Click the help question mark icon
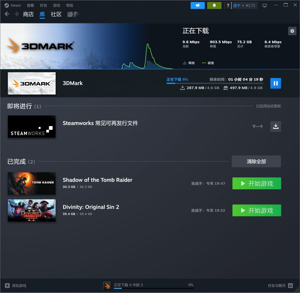Image resolution: width=300 pixels, height=293 pixels. click(x=228, y=5)
